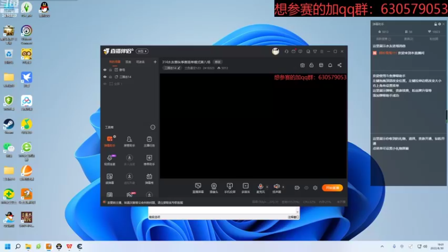Open the 主播任务 tool icon

coord(149,142)
